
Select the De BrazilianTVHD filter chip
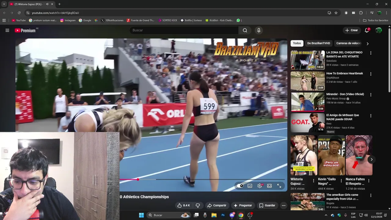(319, 43)
